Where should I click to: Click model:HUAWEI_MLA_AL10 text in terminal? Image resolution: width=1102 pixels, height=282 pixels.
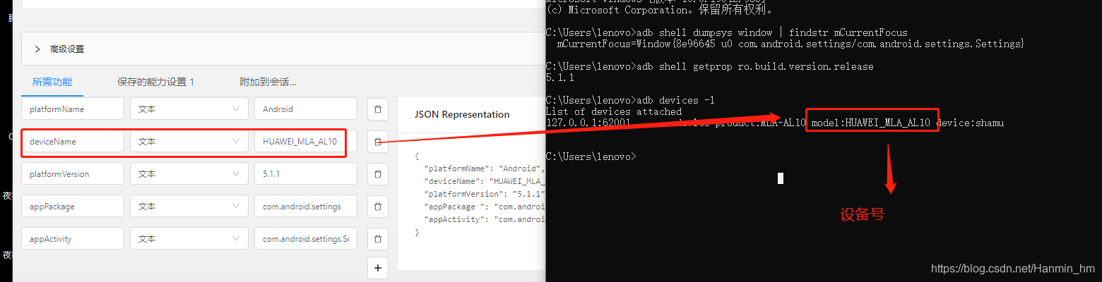(870, 123)
